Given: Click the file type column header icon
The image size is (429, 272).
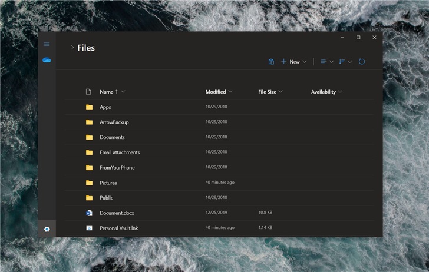Looking at the screenshot, I should point(89,92).
